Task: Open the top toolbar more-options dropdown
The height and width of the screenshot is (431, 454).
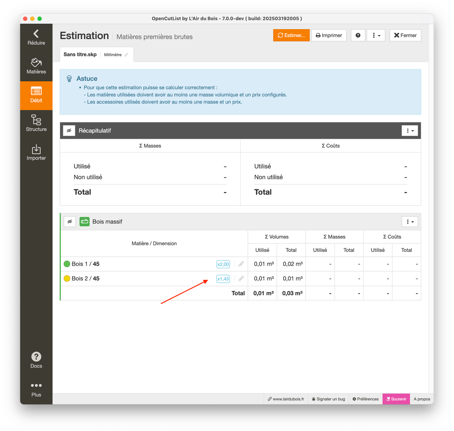Action: pos(376,35)
